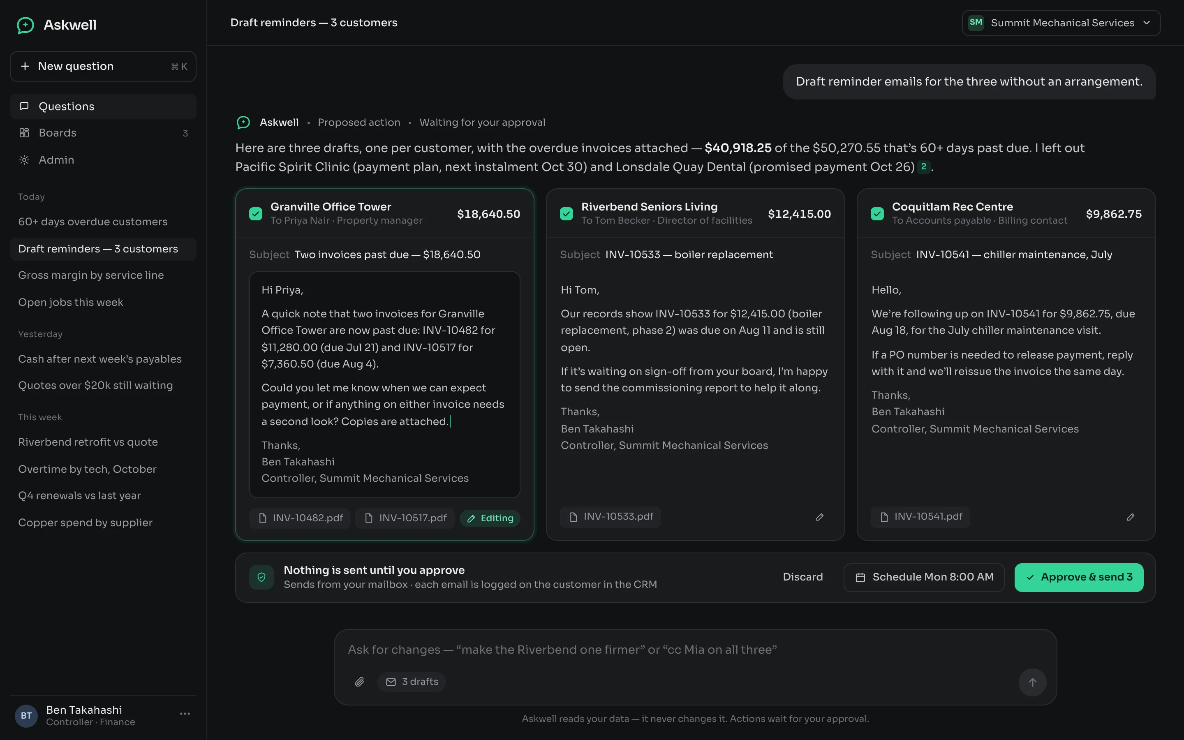Discard the proposed drafts
The width and height of the screenshot is (1184, 740).
click(x=802, y=578)
